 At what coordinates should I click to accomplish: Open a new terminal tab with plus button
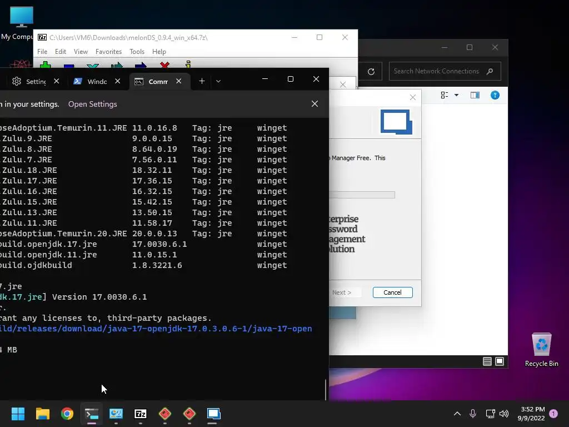[x=202, y=81]
